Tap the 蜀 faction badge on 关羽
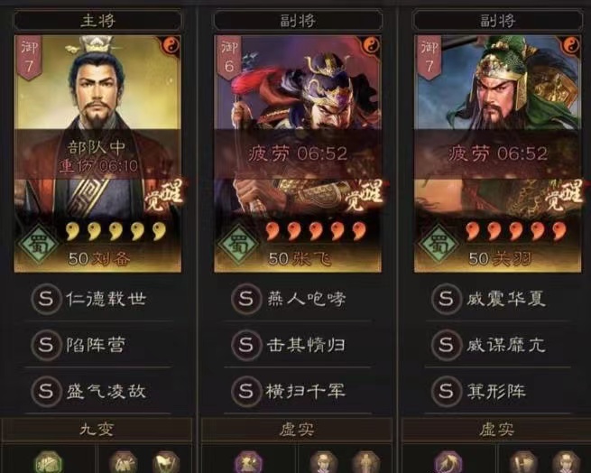 (439, 244)
